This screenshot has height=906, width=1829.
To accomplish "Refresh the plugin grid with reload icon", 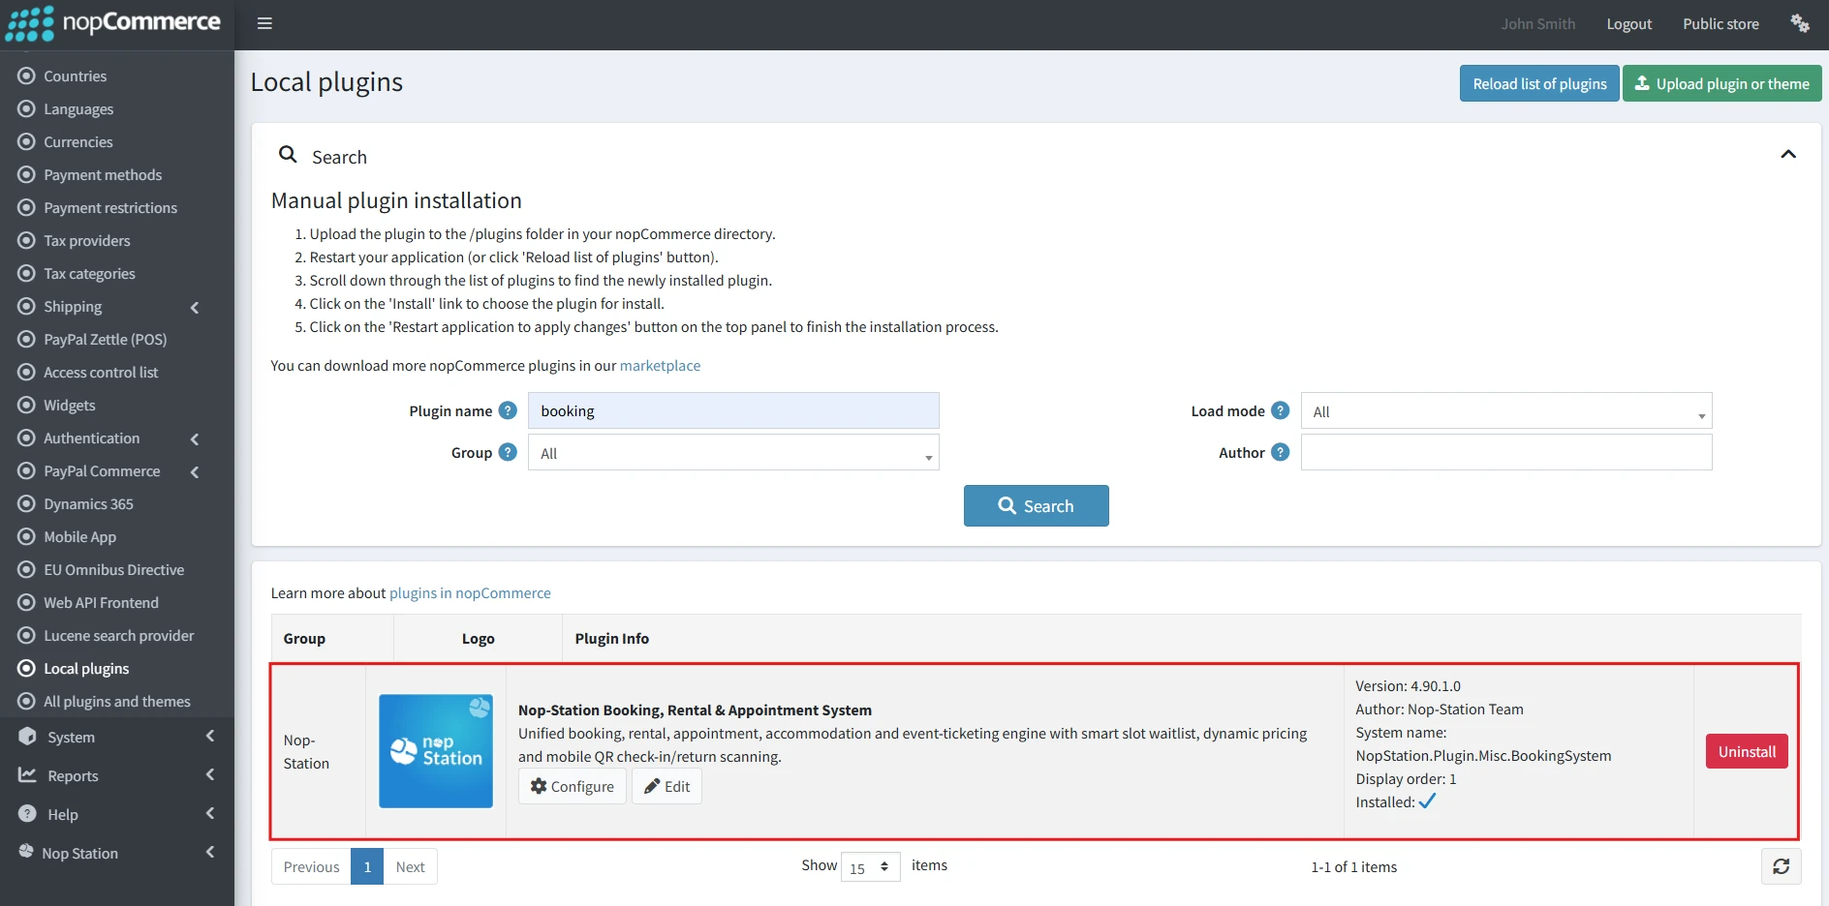I will (x=1781, y=866).
